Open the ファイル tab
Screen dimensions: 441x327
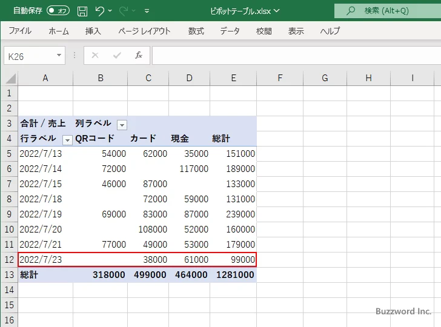20,31
